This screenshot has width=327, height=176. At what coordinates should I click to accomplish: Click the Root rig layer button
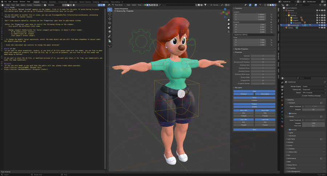[x=254, y=130]
